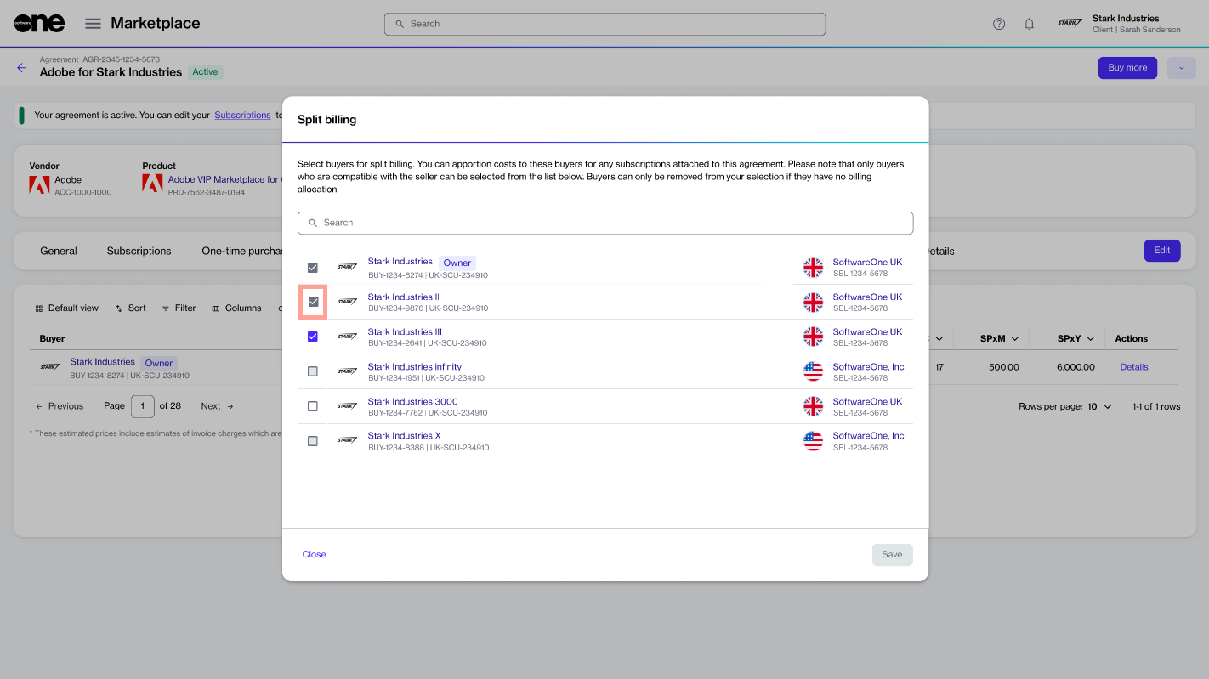This screenshot has height=679, width=1209.
Task: Switch to the General tab
Action: click(x=59, y=251)
